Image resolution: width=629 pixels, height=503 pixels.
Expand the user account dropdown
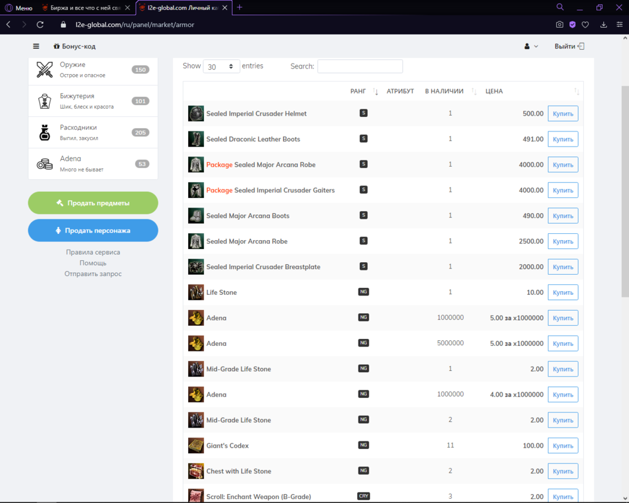click(x=531, y=46)
